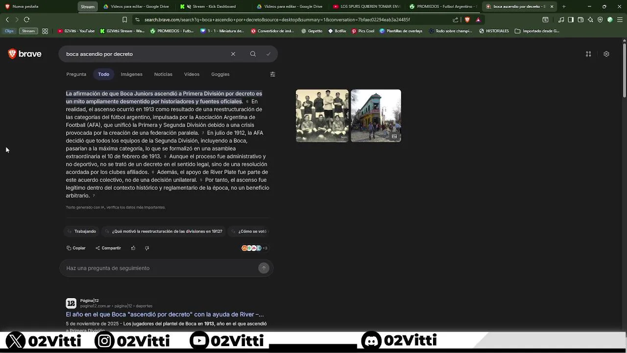
Task: Click the 'Trabajando' suggestion chip
Action: [82, 231]
